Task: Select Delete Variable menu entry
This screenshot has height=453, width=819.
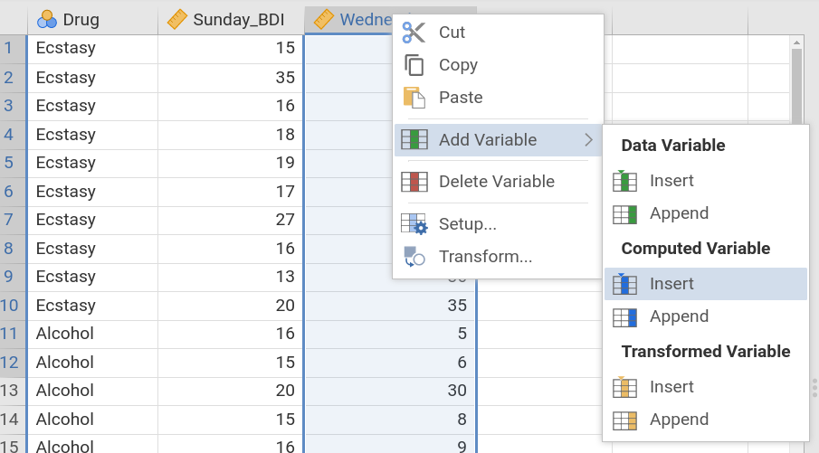Action: [x=499, y=182]
